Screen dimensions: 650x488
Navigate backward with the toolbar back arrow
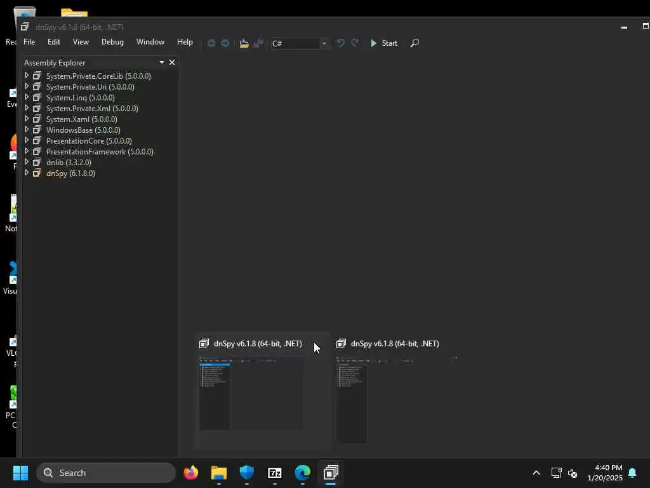coord(211,43)
